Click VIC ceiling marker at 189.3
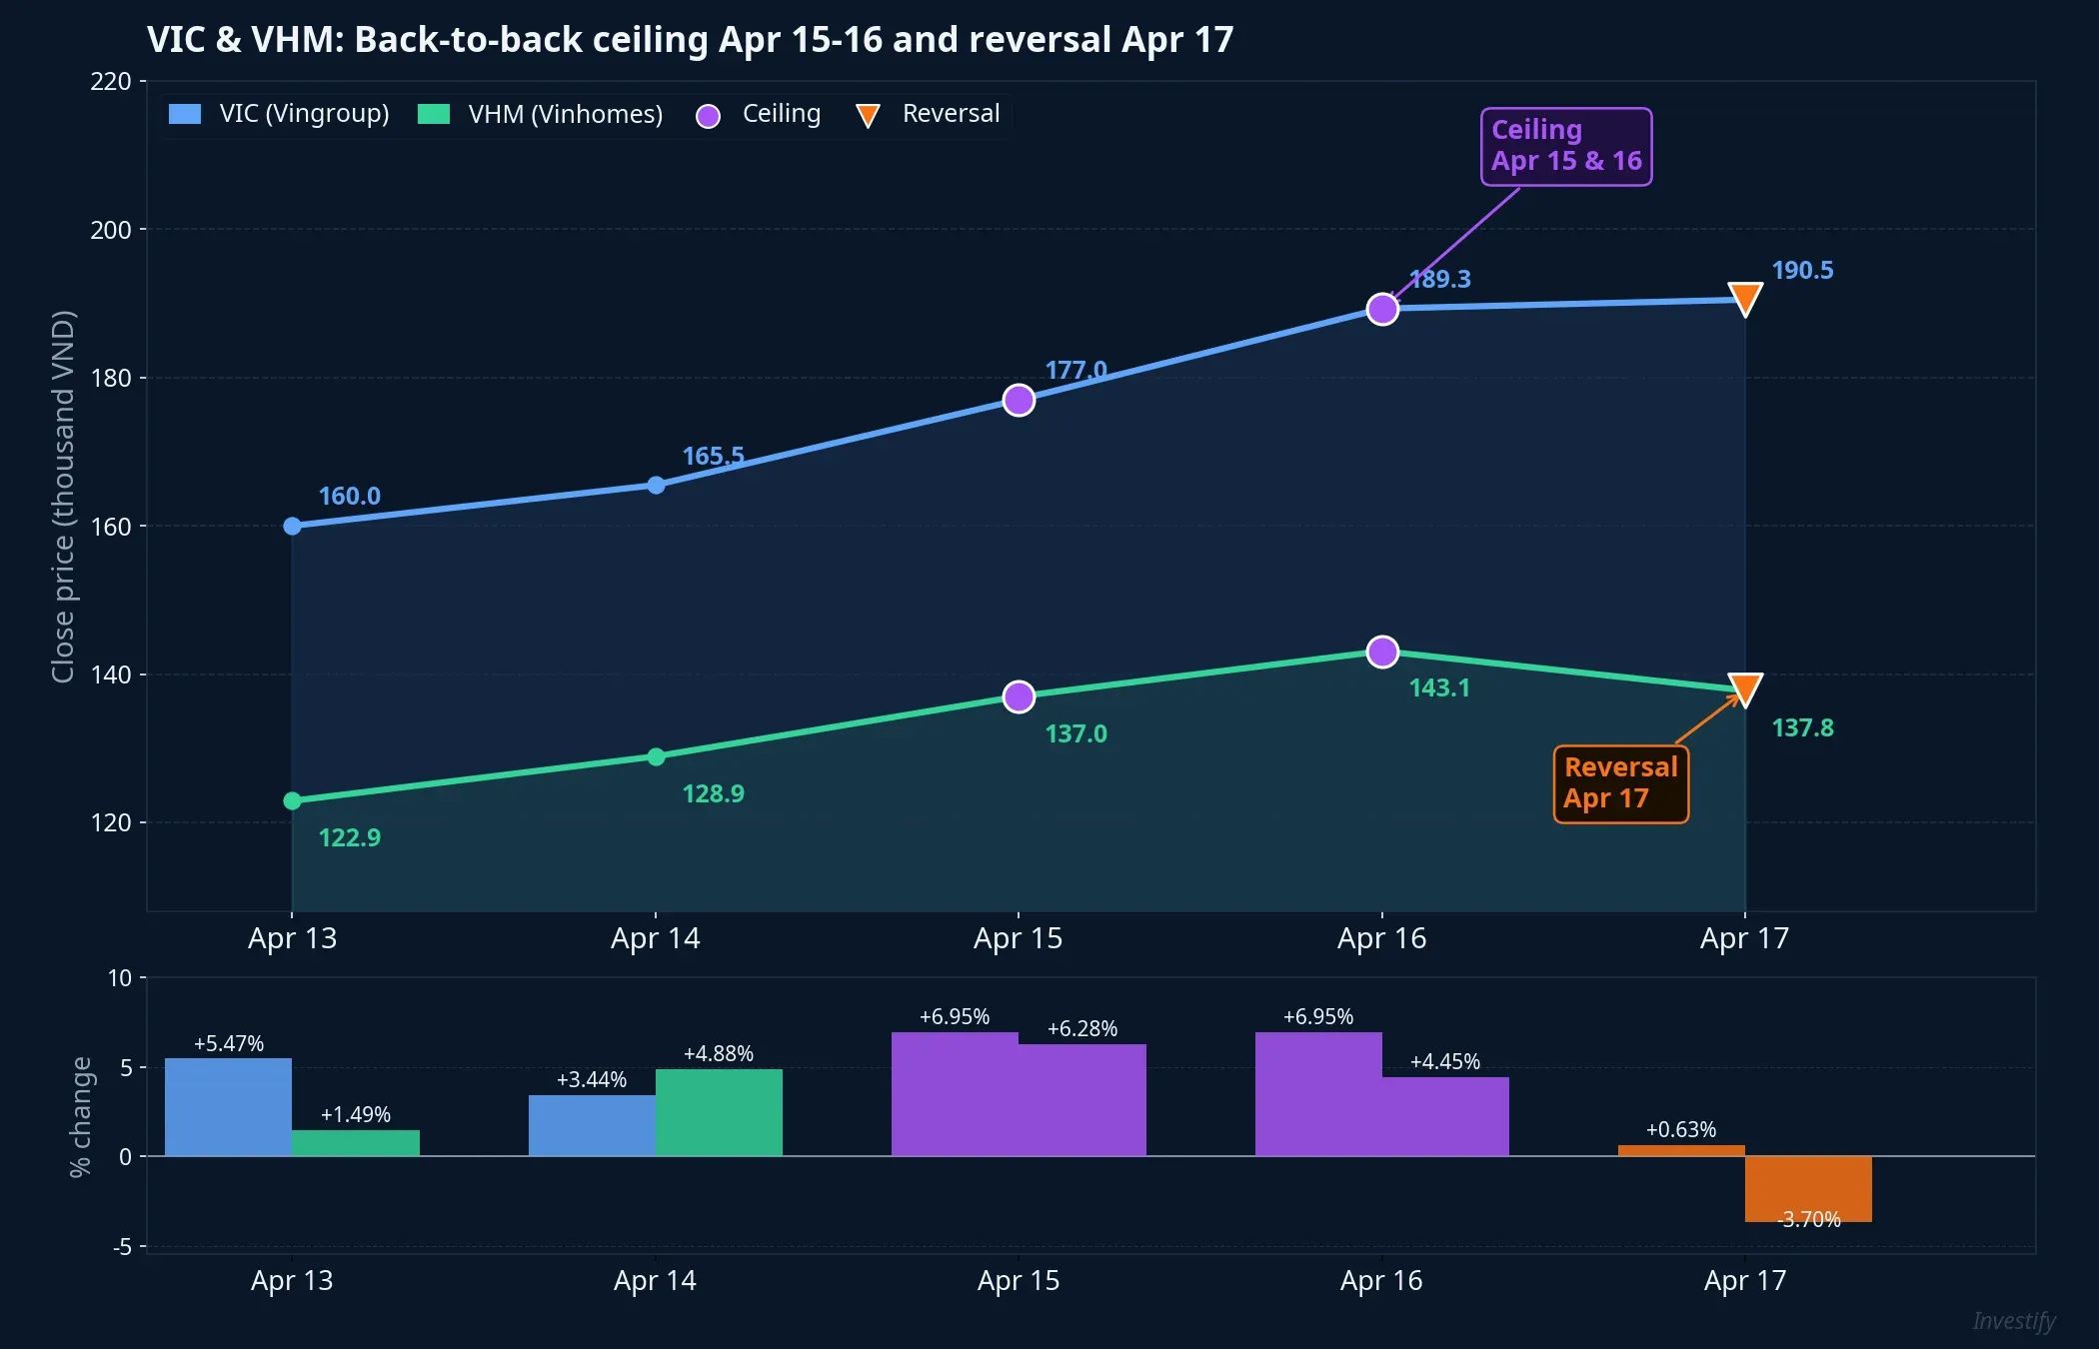This screenshot has width=2099, height=1349. [1382, 310]
